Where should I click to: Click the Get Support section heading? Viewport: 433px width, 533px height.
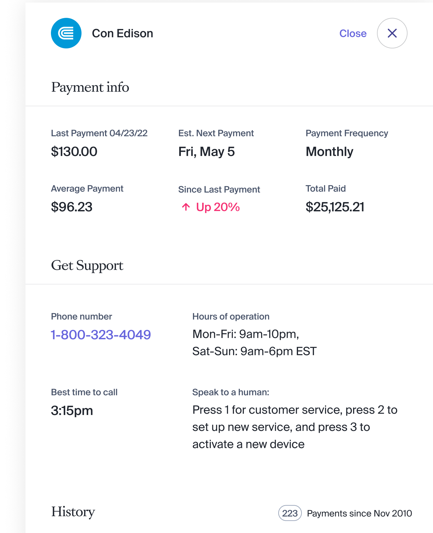pyautogui.click(x=87, y=265)
